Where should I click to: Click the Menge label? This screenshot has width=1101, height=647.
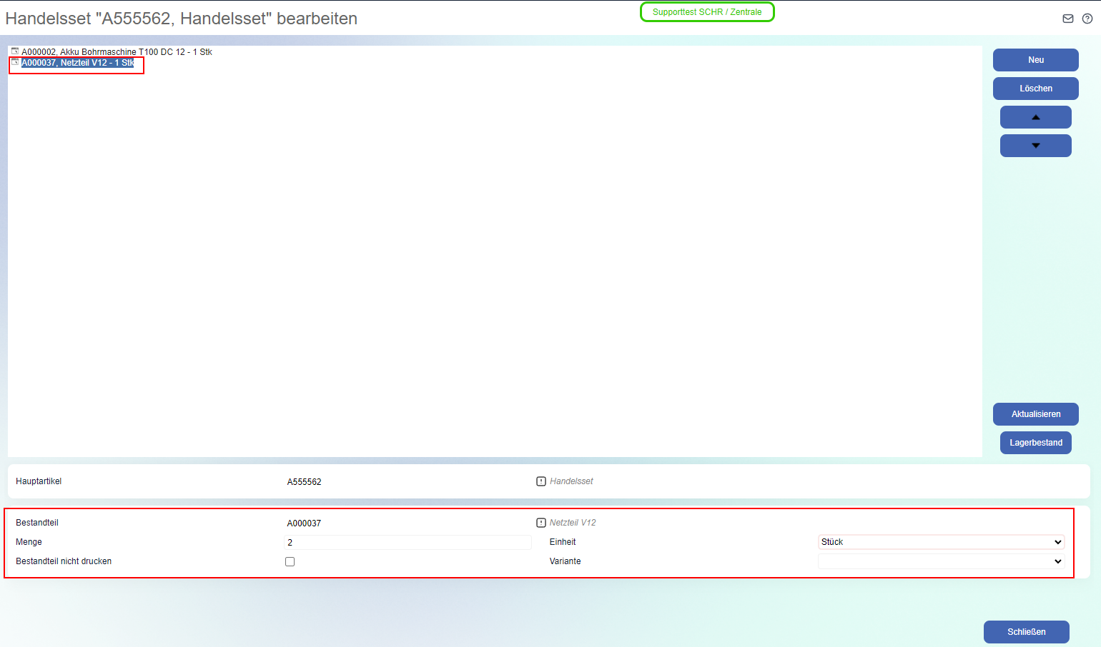tap(29, 542)
